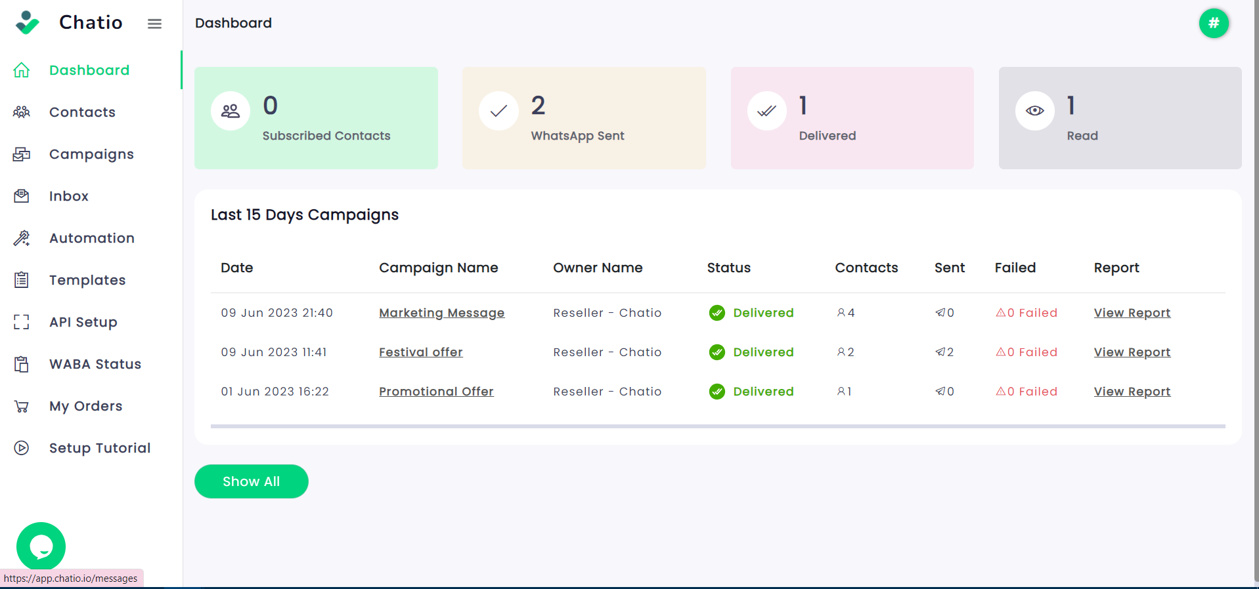
Task: Open Templates in the sidebar
Action: [87, 280]
